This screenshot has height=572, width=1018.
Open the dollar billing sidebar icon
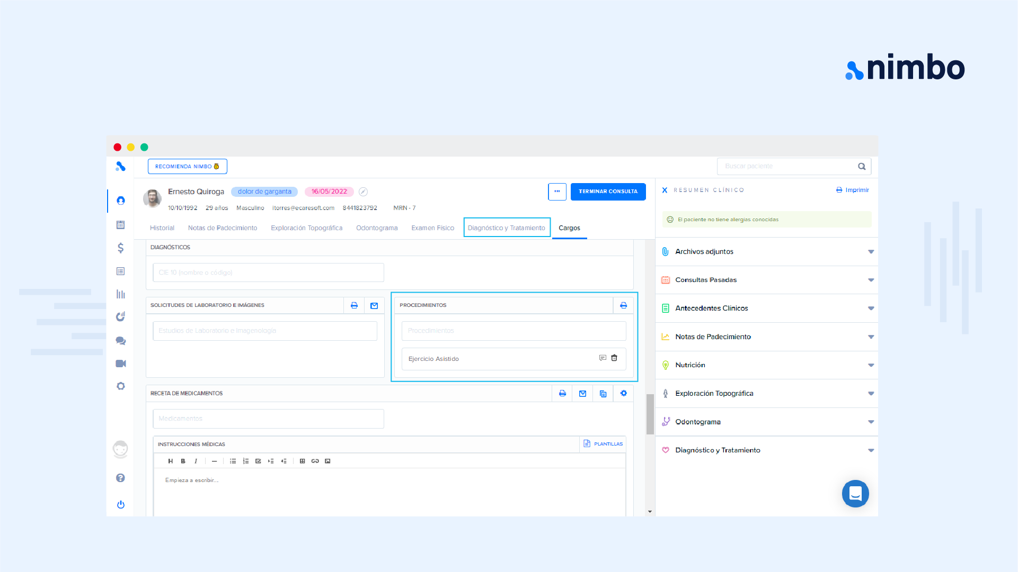pos(121,248)
